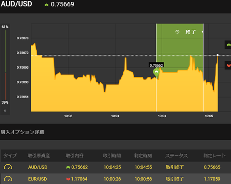Click the green arrow beside 0.75669 price
The width and height of the screenshot is (231, 184).
click(46, 5)
